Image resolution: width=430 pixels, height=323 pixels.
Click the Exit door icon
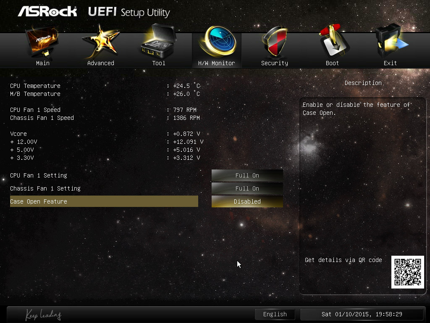[390, 42]
